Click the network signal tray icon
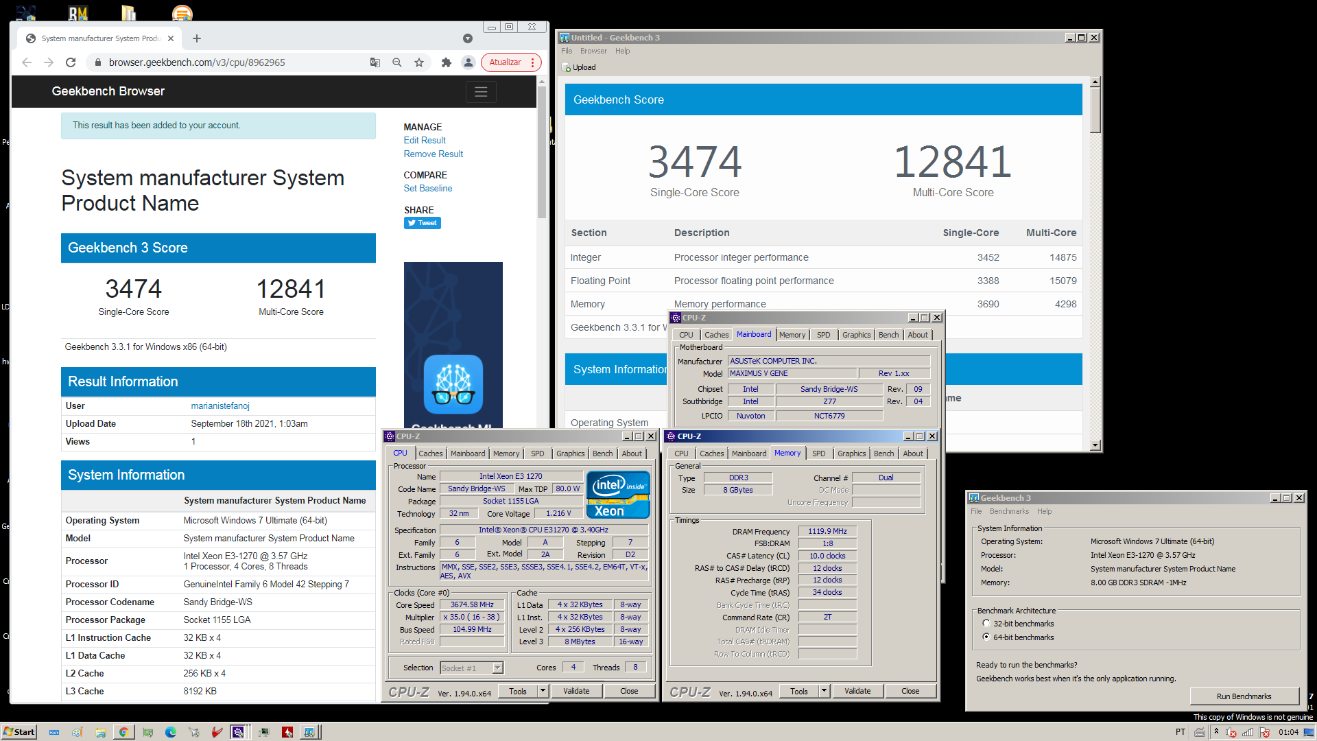The height and width of the screenshot is (741, 1317). tap(1248, 732)
